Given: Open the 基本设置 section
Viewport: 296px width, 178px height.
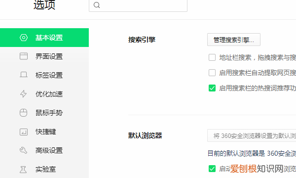Looking at the screenshot, I should (x=44, y=38).
